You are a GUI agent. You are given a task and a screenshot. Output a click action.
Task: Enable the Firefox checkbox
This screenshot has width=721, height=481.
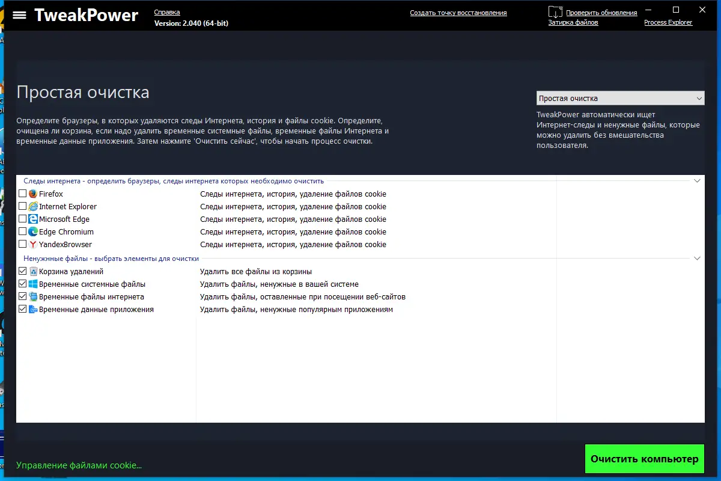click(23, 194)
